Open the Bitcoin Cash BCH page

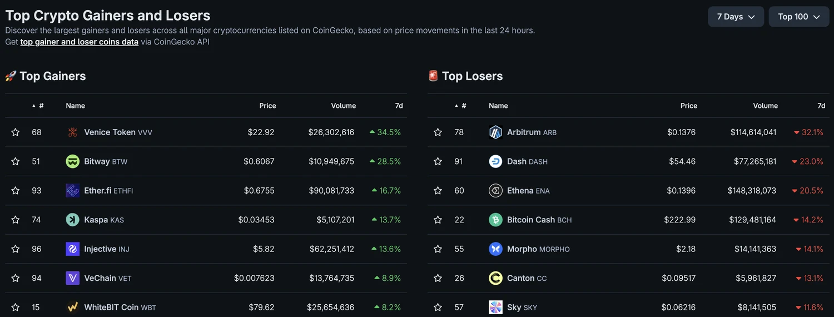coord(539,220)
